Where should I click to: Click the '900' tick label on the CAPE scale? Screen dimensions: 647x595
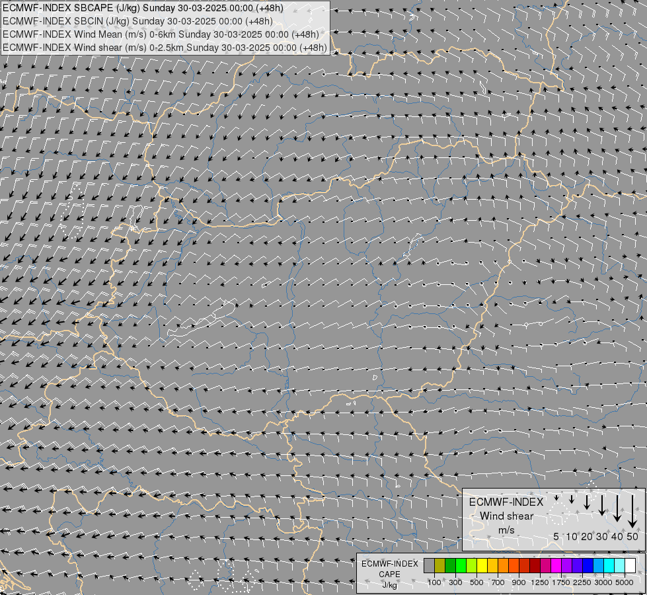[x=519, y=582]
